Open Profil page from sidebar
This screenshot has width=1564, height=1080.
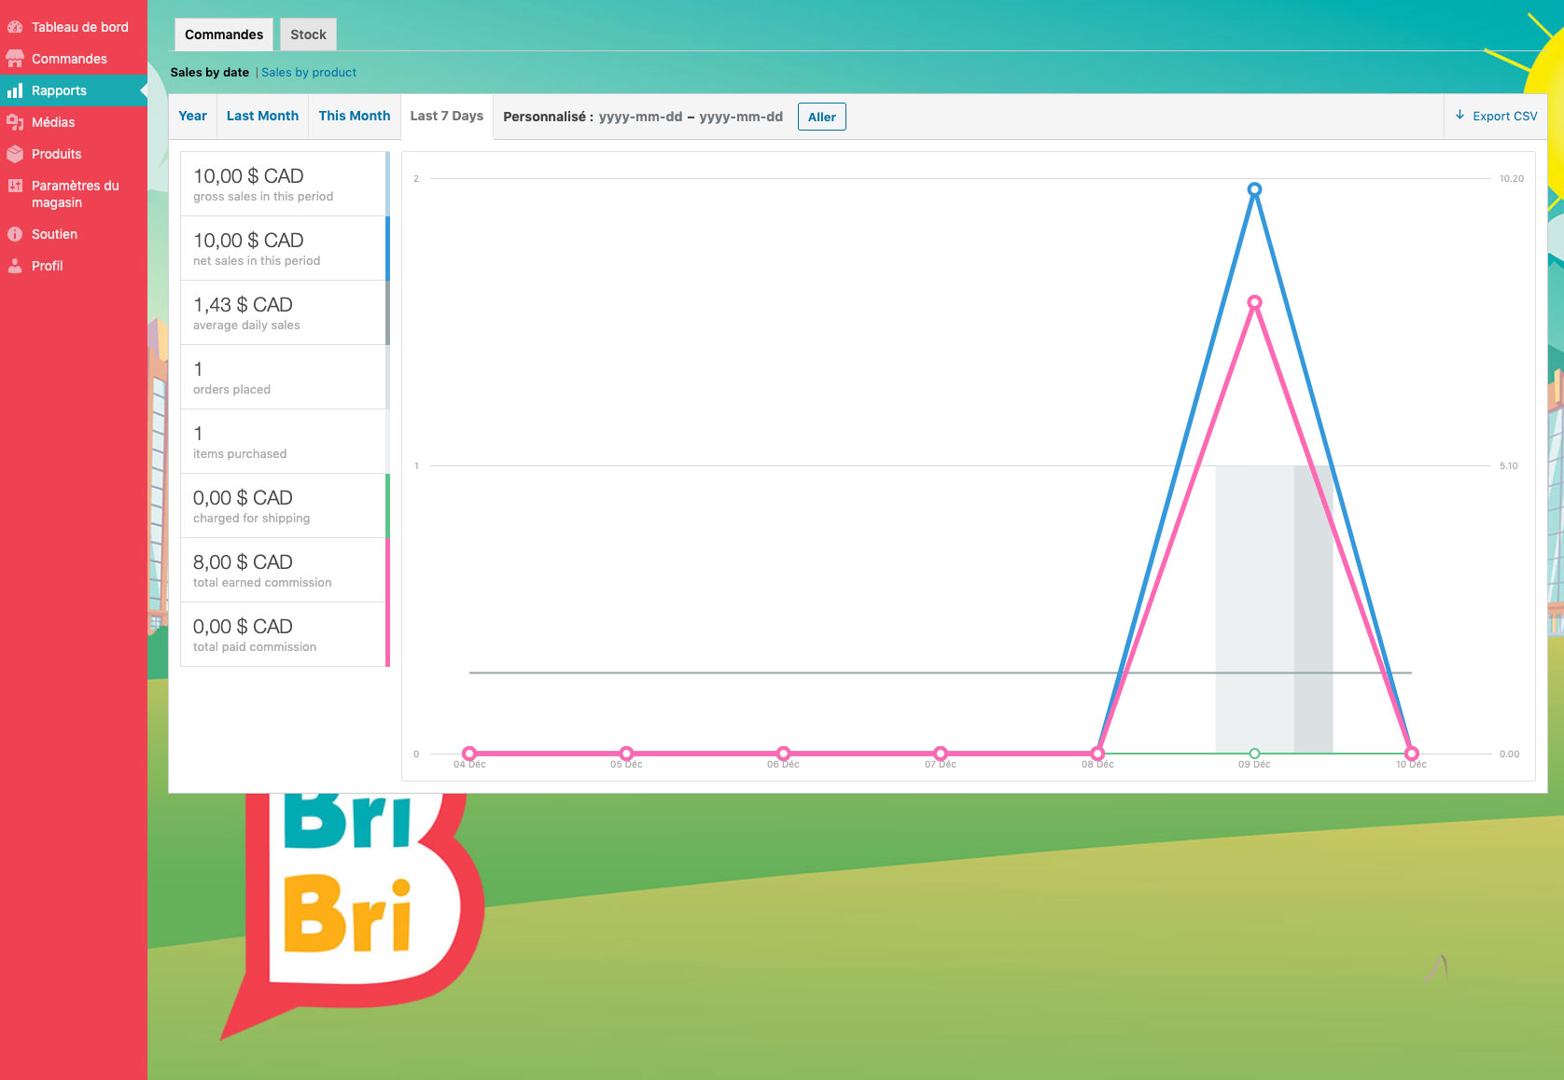click(74, 266)
